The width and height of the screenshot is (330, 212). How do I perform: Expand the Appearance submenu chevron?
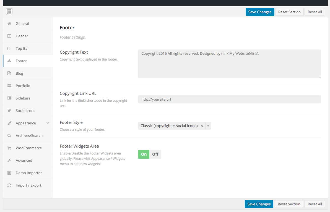[x=48, y=123]
